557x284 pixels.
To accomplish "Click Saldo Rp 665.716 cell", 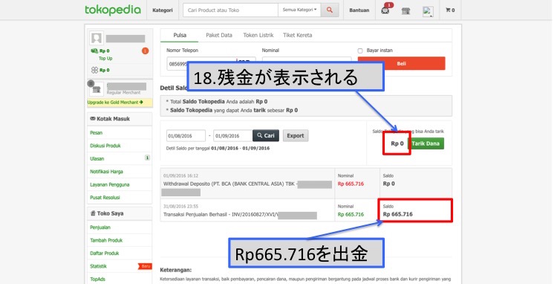I will click(415, 210).
